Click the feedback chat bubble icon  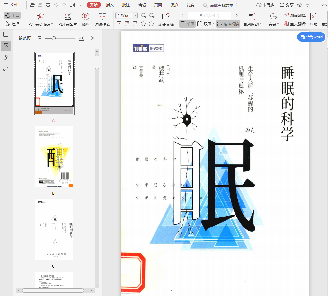pos(308,5)
